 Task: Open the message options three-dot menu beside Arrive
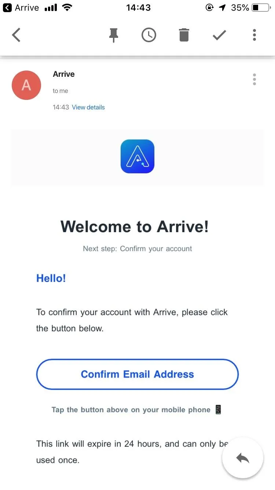[254, 79]
